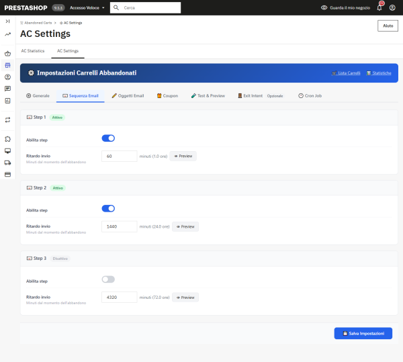403x362 pixels.
Task: Preview the Step 1 email
Action: [183, 156]
